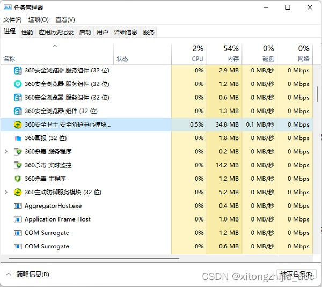Click the 5.2 MB memory value

pos(229,192)
